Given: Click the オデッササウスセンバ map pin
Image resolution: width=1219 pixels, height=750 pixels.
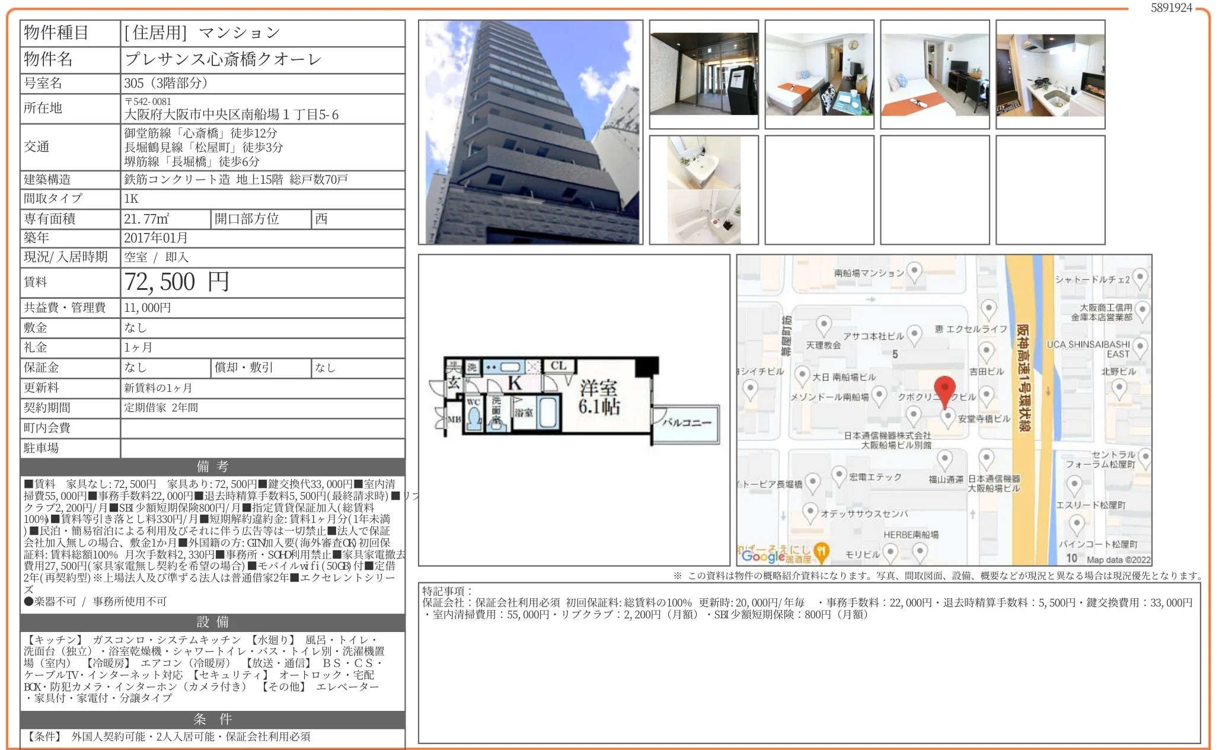Looking at the screenshot, I should tap(810, 512).
